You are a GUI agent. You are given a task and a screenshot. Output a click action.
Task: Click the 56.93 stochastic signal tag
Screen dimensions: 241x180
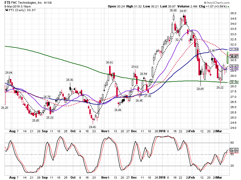(x=234, y=152)
